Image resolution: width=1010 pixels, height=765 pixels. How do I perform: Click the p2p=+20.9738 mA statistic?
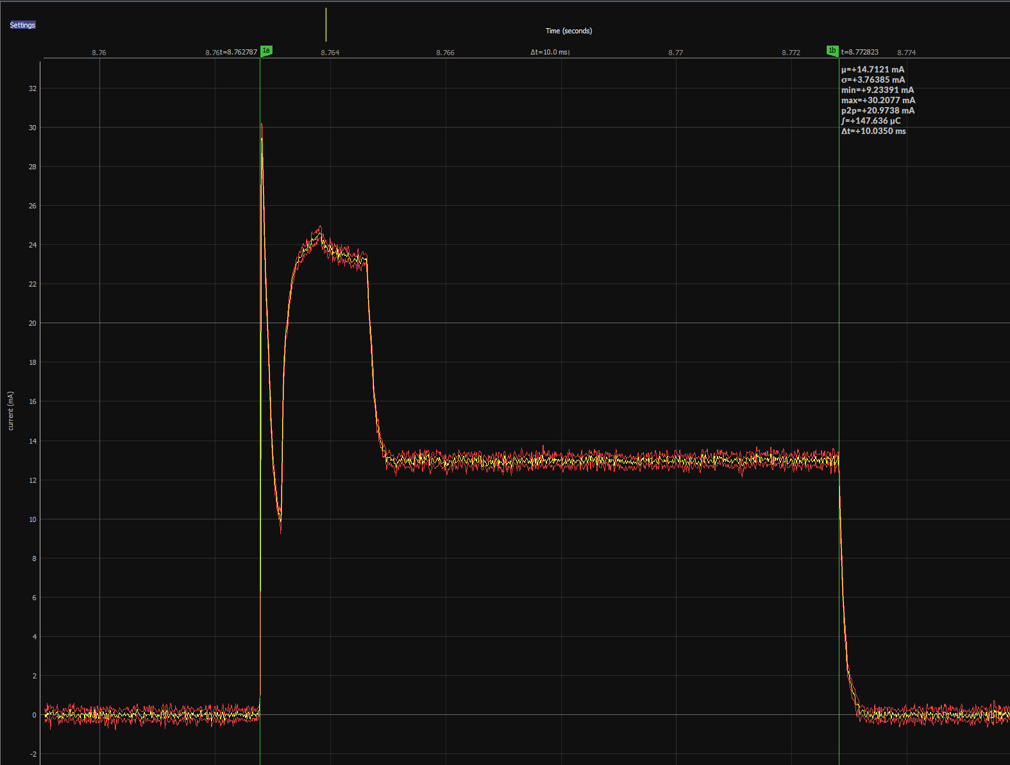click(878, 110)
